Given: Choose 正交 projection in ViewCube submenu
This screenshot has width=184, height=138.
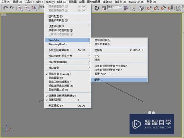Looking at the screenshot, I should (x=119, y=56).
